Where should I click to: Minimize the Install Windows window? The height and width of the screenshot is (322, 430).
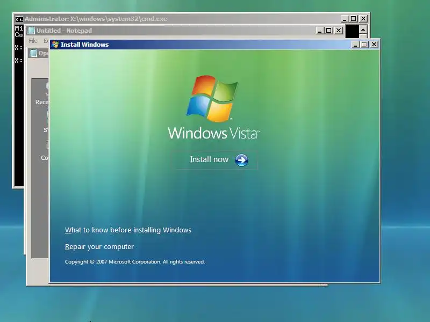tap(355, 45)
